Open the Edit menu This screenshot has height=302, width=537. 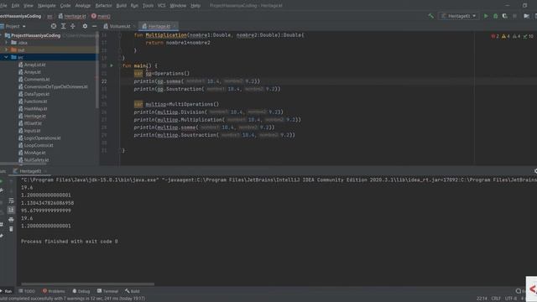(x=15, y=6)
